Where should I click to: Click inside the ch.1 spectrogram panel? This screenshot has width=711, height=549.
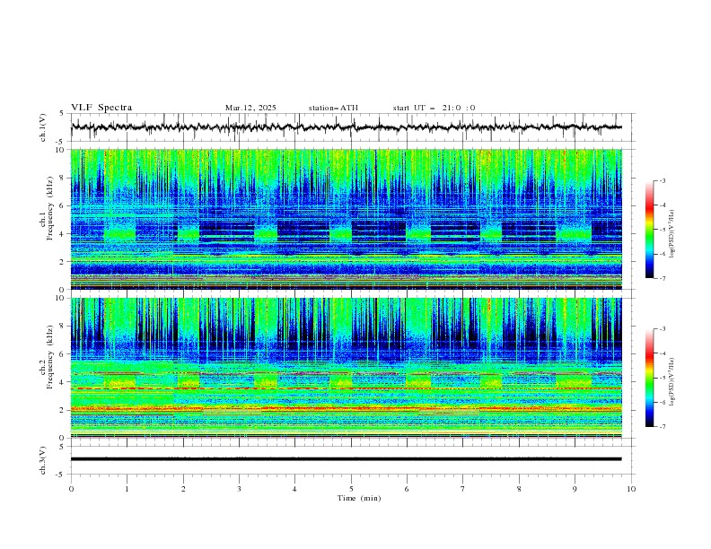[346, 219]
